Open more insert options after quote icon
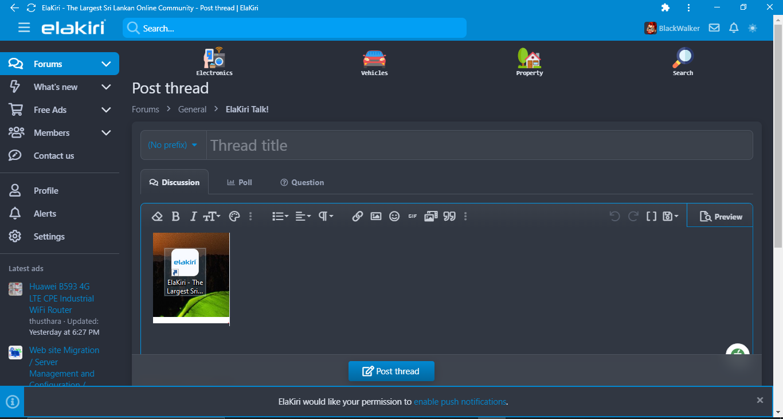 pyautogui.click(x=465, y=217)
